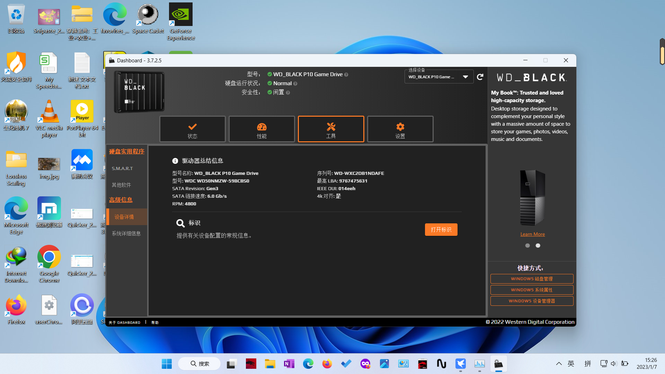Click 帮助 help in the footer
Image resolution: width=665 pixels, height=374 pixels.
coord(155,322)
